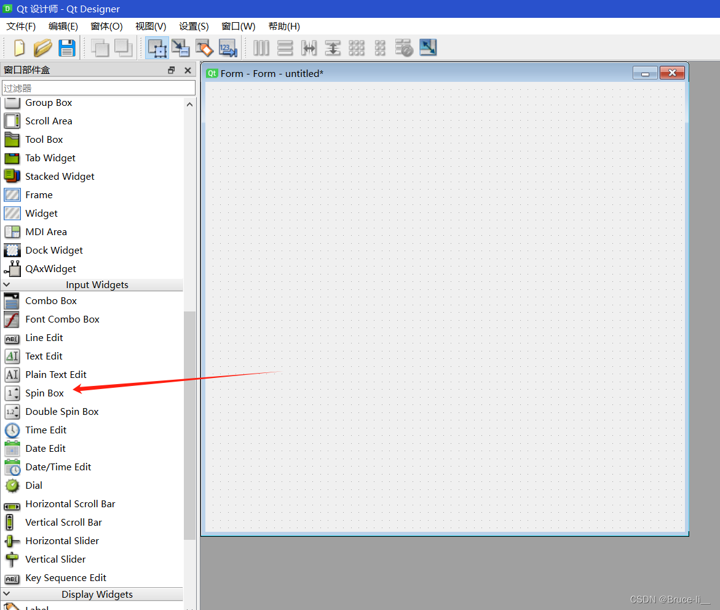Open the 窗口(W) menu
Image resolution: width=720 pixels, height=610 pixels.
click(x=239, y=26)
